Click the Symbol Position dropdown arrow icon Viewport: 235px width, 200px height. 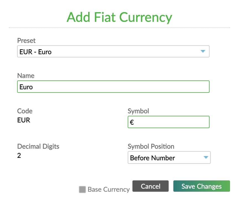click(206, 157)
